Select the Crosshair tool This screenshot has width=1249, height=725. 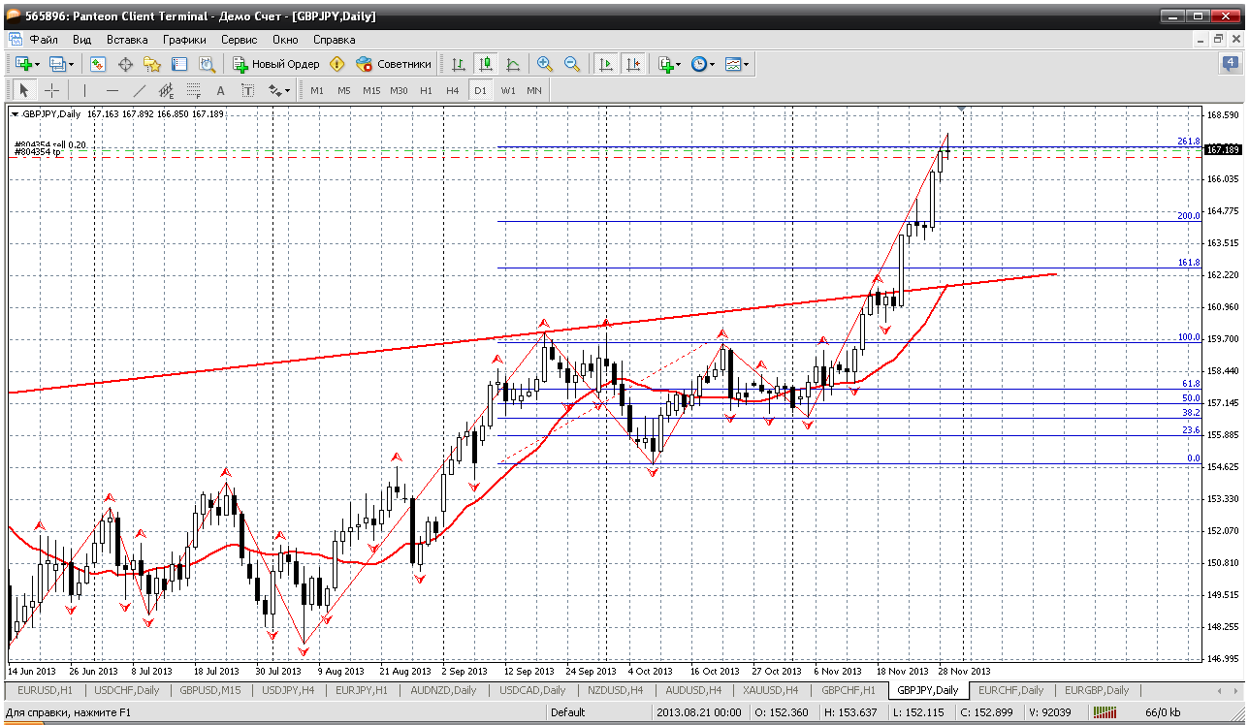[51, 90]
